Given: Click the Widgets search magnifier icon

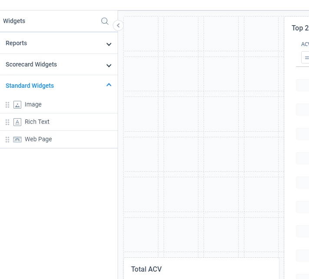Looking at the screenshot, I should point(105,21).
